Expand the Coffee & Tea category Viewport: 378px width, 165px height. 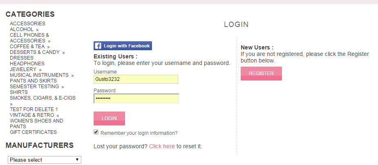(27, 47)
